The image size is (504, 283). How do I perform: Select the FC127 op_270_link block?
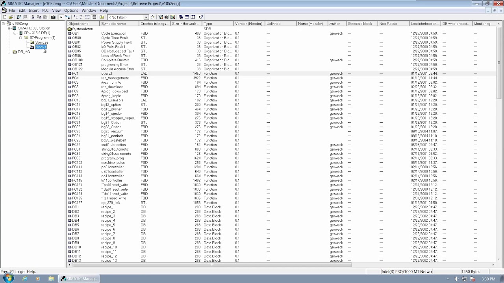click(282, 203)
